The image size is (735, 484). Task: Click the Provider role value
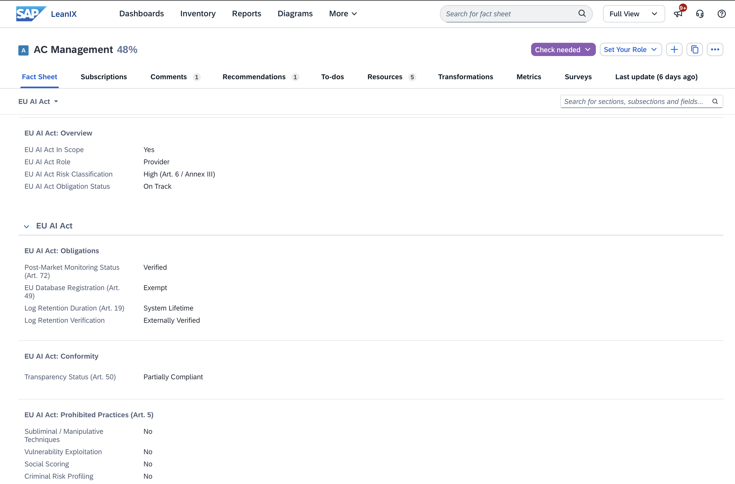156,162
